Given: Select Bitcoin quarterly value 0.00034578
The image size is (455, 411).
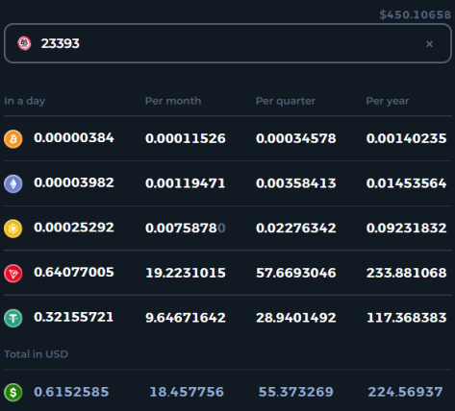Looking at the screenshot, I should (x=296, y=138).
